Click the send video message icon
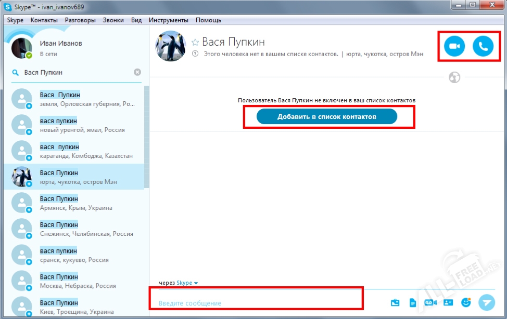The width and height of the screenshot is (507, 319). click(430, 302)
